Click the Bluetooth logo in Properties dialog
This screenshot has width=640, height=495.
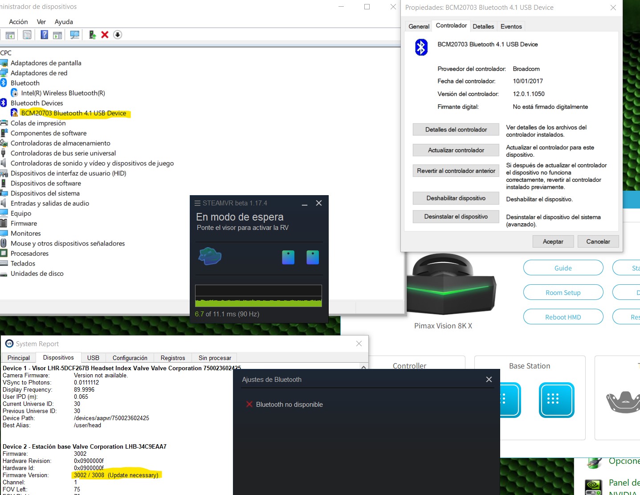421,47
